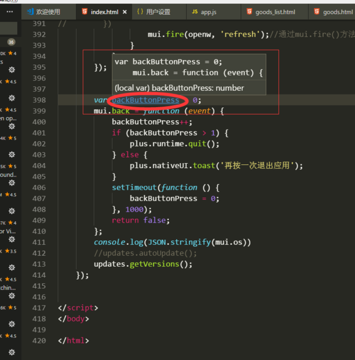Click 'updates.getVersions();' on line 413
355x360 pixels.
pos(143,264)
